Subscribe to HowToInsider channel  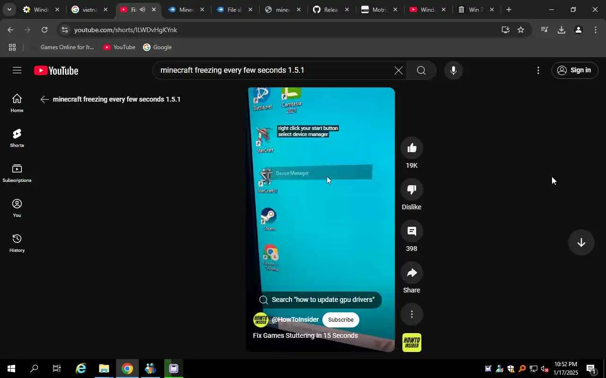pyautogui.click(x=341, y=320)
